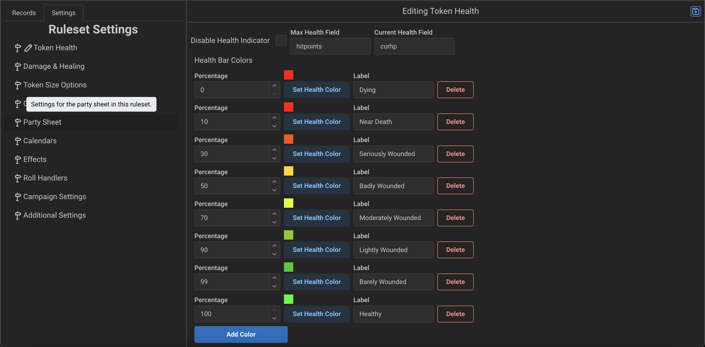Click the signpost icon beside Calendars

click(x=17, y=141)
